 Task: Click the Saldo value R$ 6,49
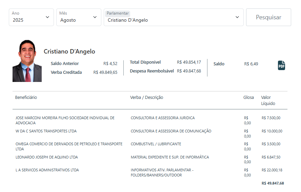251,64
